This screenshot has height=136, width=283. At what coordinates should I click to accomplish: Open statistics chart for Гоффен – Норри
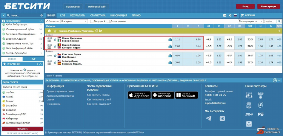(170, 46)
